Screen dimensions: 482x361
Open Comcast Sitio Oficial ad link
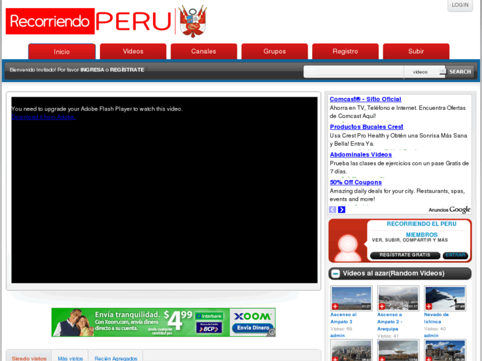pyautogui.click(x=365, y=99)
